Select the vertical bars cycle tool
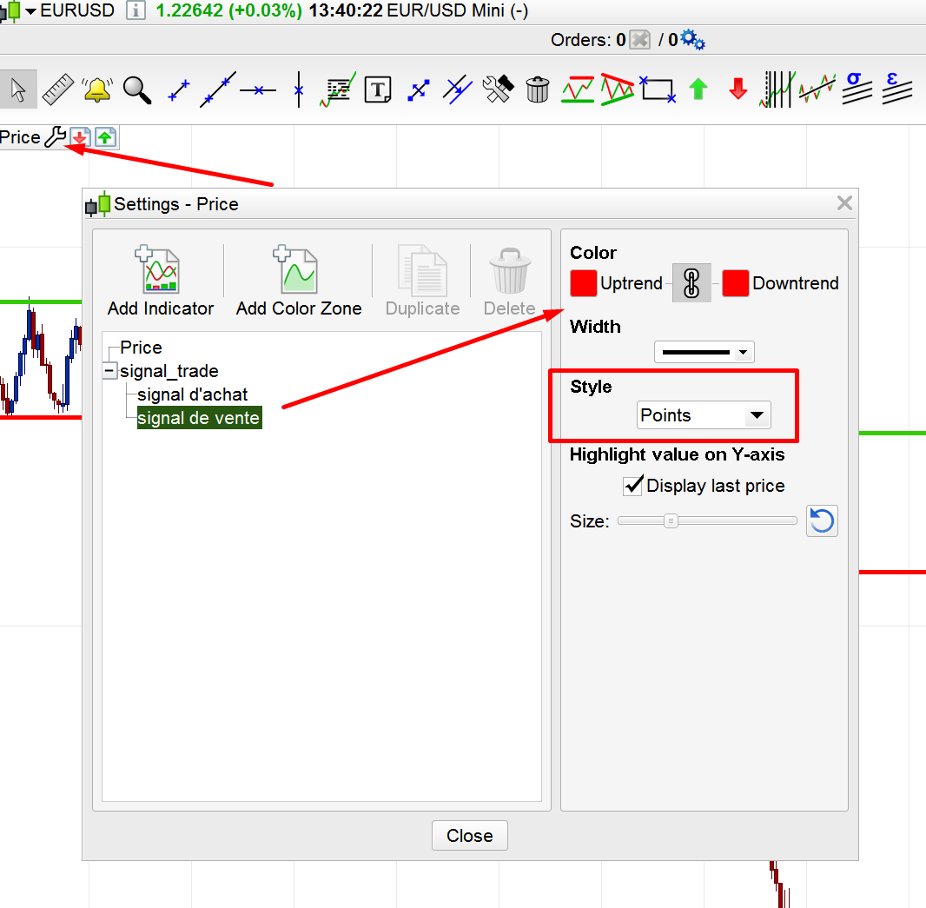Image resolution: width=926 pixels, height=908 pixels. (x=776, y=89)
